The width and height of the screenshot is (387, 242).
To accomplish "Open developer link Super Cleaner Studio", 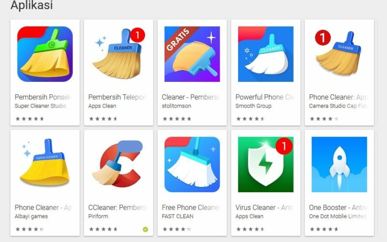I will 41,106.
